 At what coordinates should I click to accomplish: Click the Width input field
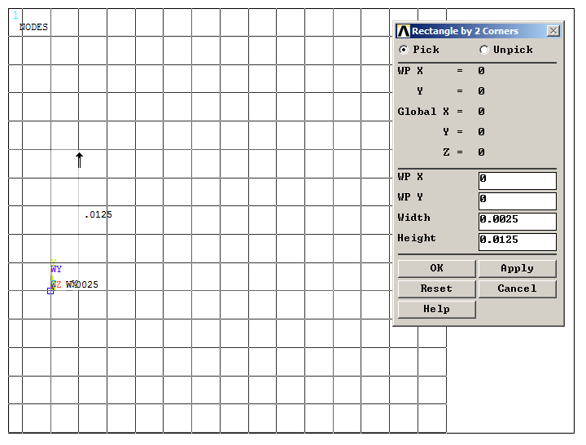coord(518,222)
